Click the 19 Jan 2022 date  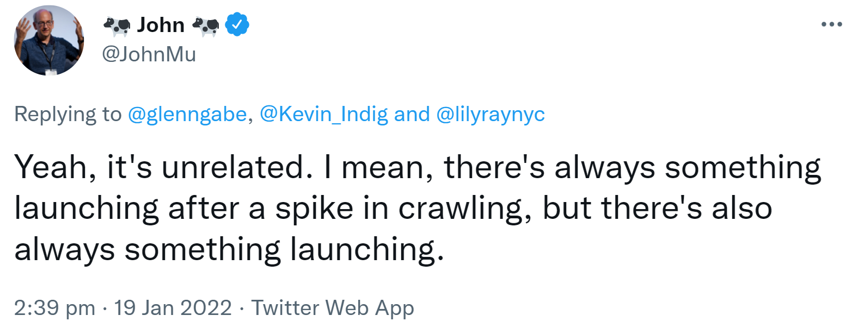173,308
